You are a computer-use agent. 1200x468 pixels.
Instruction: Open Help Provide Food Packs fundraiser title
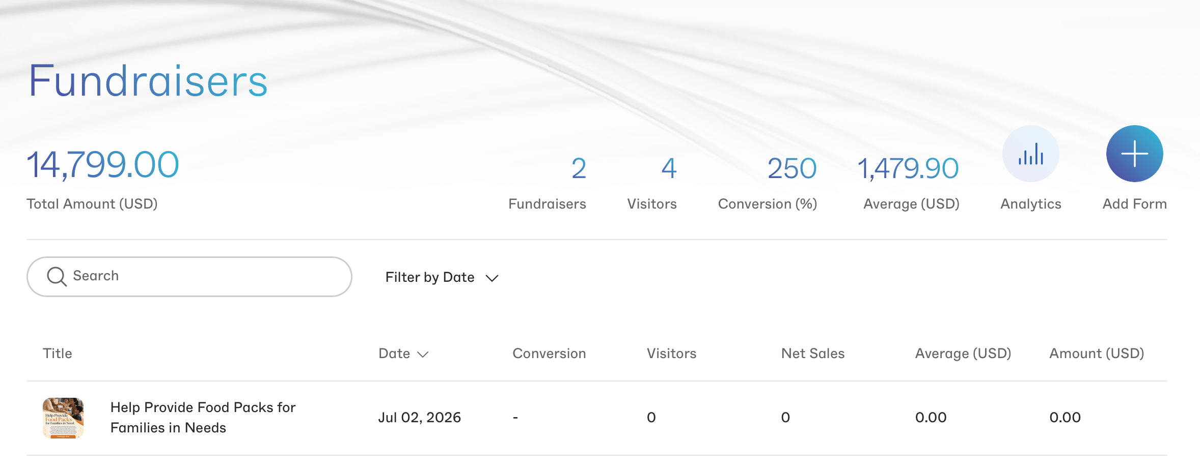point(203,418)
